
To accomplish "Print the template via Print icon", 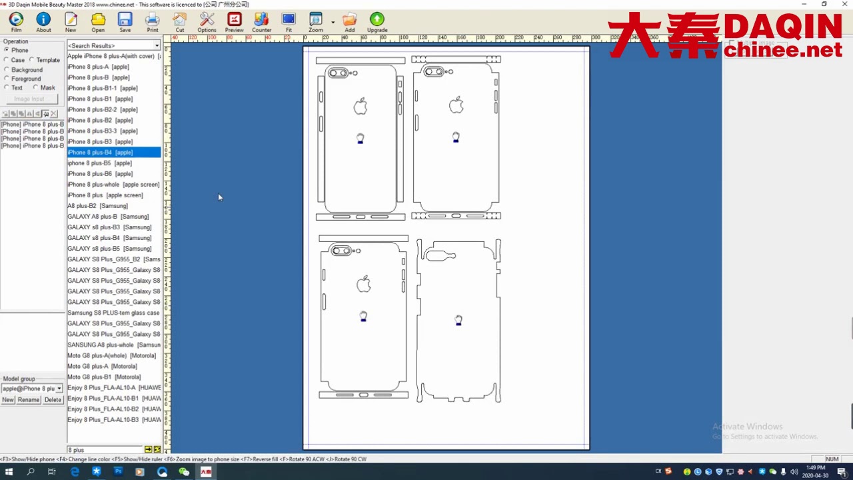I will click(x=153, y=22).
